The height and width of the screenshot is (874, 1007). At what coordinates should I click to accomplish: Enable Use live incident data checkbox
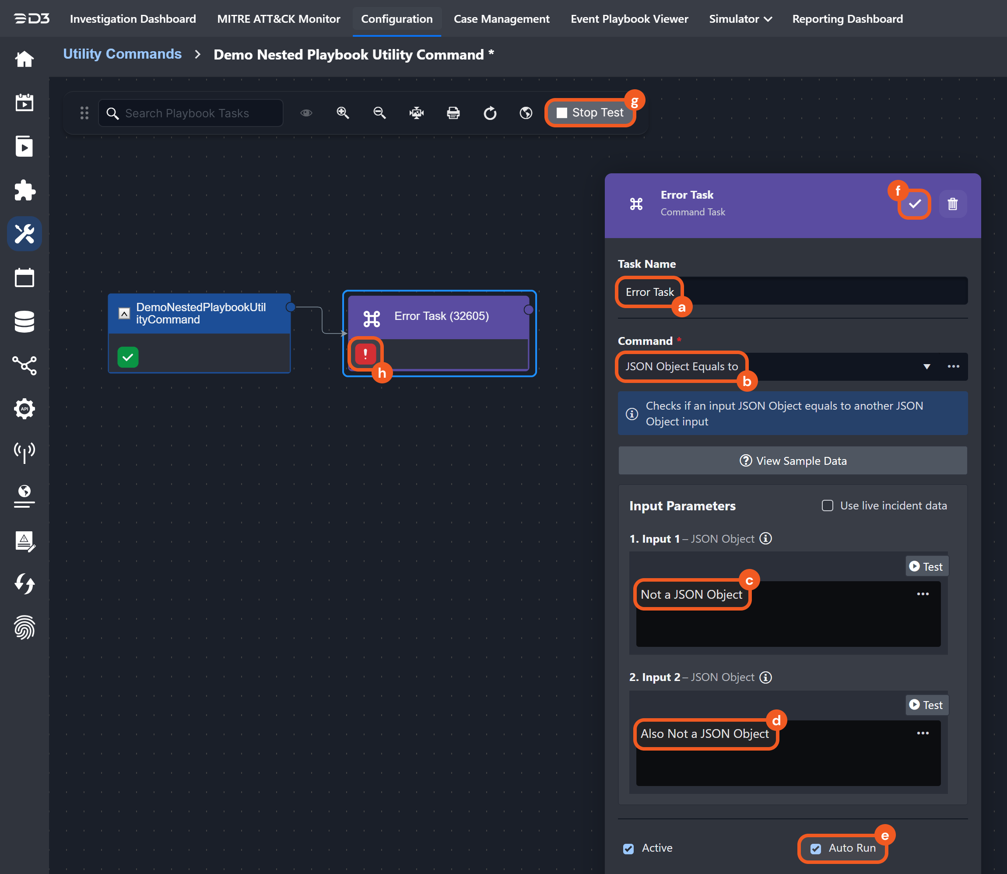[x=828, y=506]
